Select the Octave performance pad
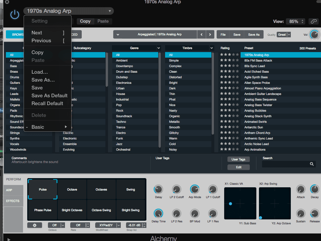This screenshot has width=321, height=241. pos(72,189)
